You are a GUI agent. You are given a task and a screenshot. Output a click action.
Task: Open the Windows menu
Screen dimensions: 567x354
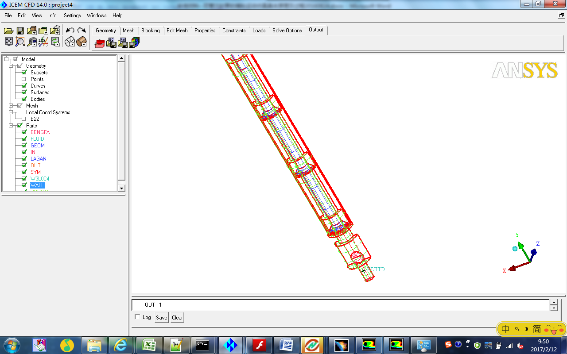coord(97,15)
